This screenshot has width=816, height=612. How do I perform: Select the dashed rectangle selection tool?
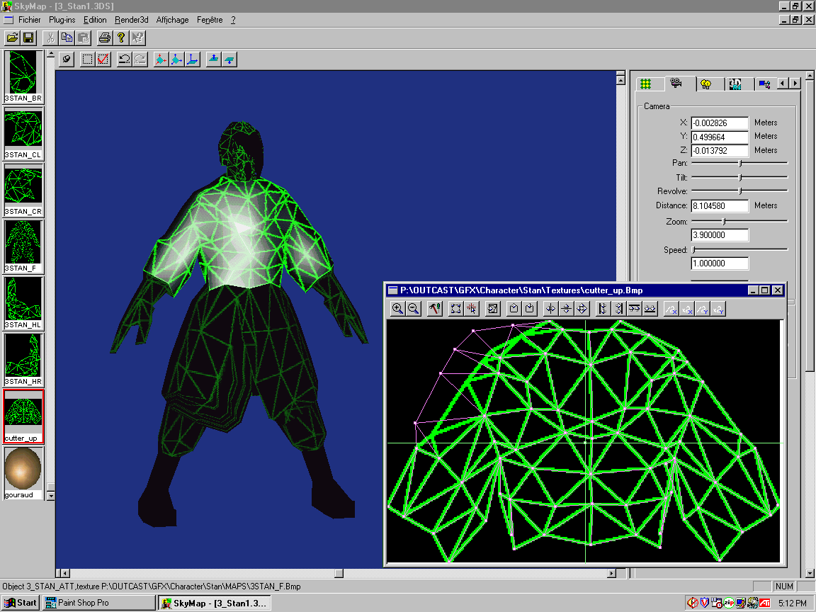pyautogui.click(x=87, y=59)
